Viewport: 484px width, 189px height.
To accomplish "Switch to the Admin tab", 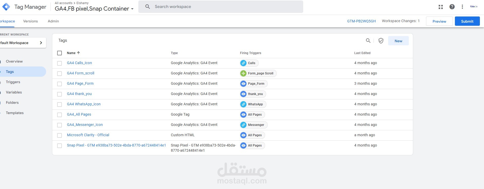I will coord(53,21).
